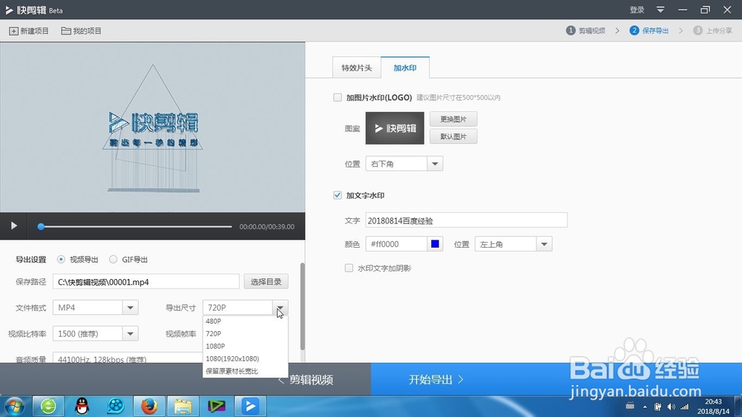This screenshot has width=742, height=417.
Task: Open the Windows Start menu
Action: click(x=13, y=406)
